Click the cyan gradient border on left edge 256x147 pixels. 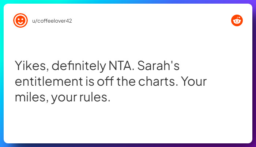[x=1, y=73]
